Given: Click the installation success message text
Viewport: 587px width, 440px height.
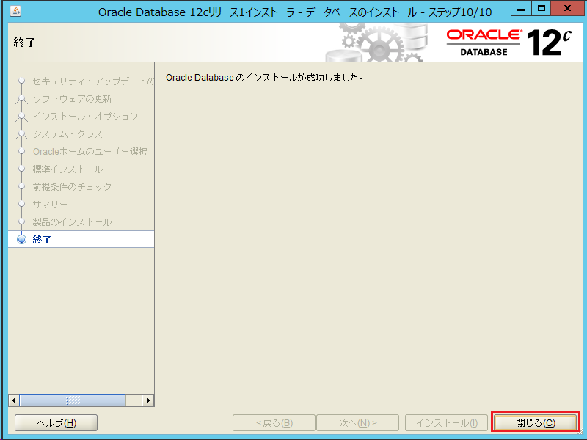Looking at the screenshot, I should pyautogui.click(x=265, y=78).
